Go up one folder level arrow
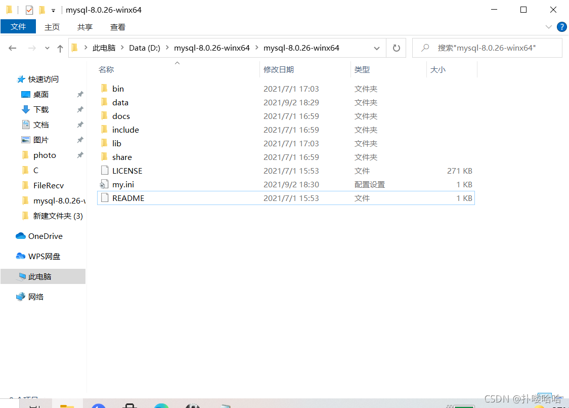 [60, 48]
